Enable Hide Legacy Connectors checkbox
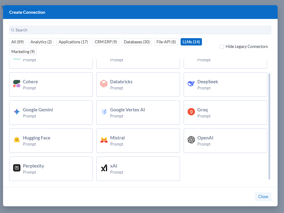The height and width of the screenshot is (213, 284). pyautogui.click(x=222, y=47)
